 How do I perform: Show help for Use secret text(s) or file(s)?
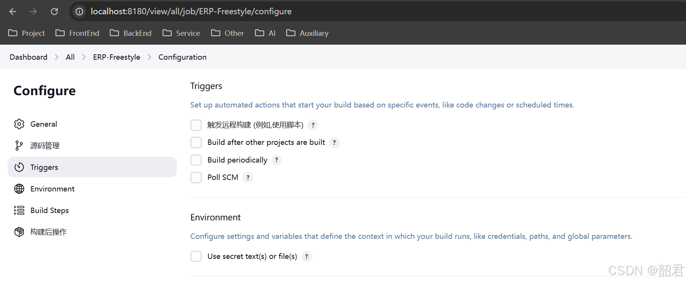[x=307, y=257]
